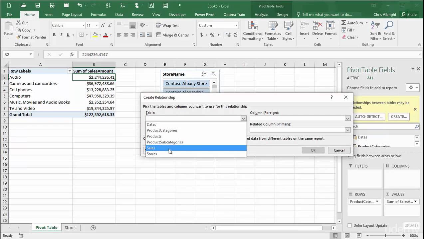Click the Share button

pos(409,15)
